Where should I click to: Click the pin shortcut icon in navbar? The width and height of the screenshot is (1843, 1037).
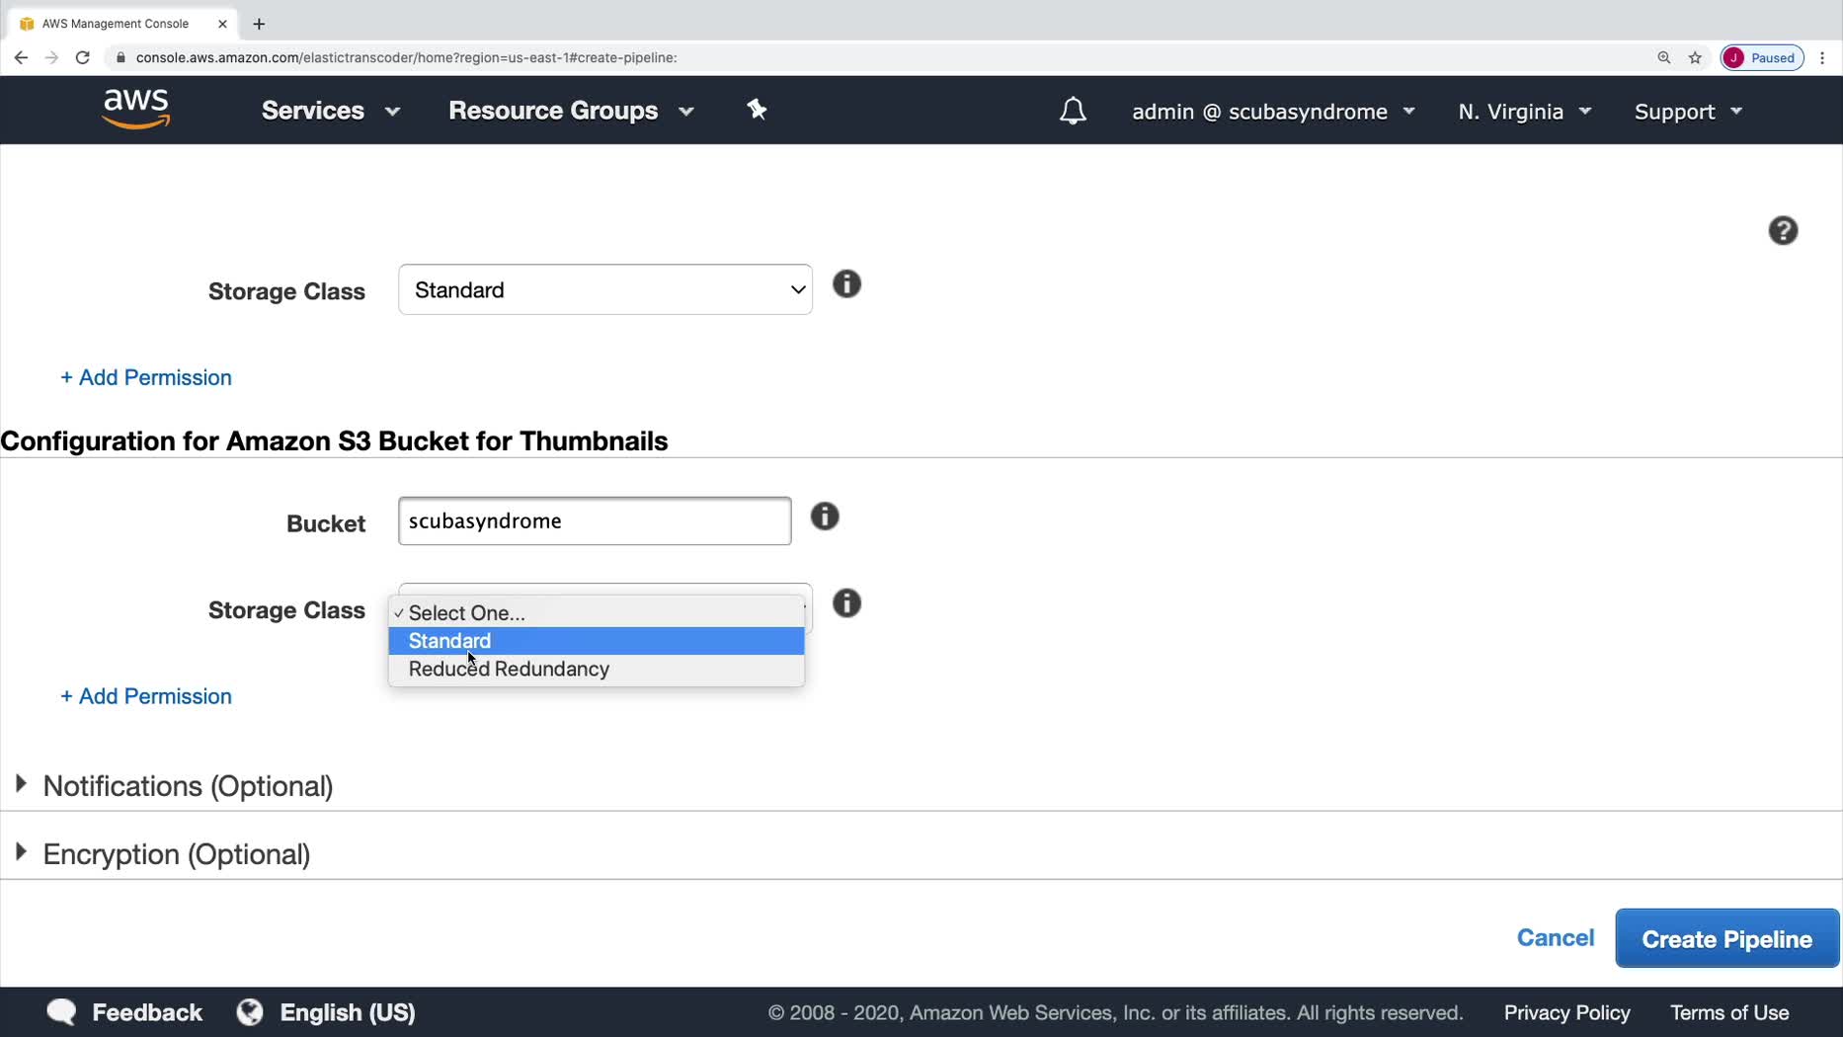757,110
